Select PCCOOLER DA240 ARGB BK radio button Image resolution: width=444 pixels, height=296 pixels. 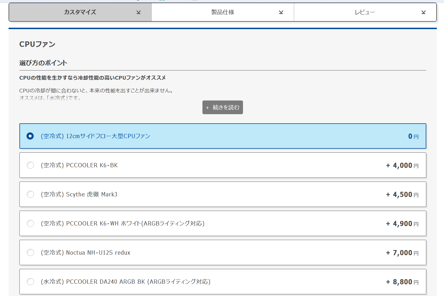point(30,282)
